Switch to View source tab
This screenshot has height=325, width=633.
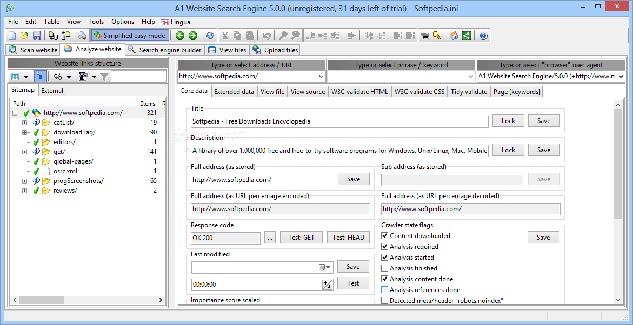click(x=308, y=92)
